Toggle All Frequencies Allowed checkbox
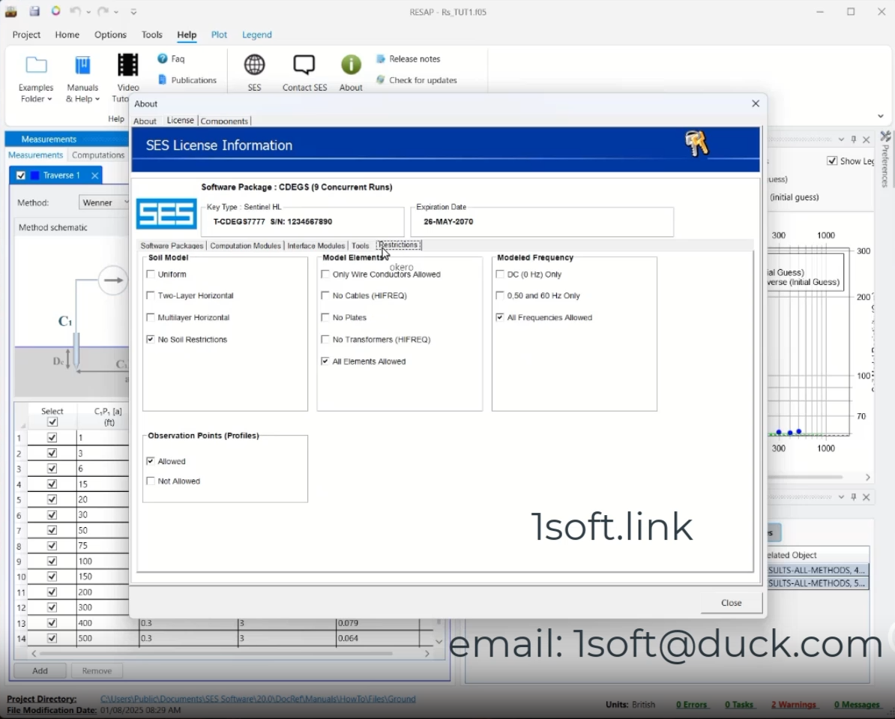The width and height of the screenshot is (895, 719). 500,317
